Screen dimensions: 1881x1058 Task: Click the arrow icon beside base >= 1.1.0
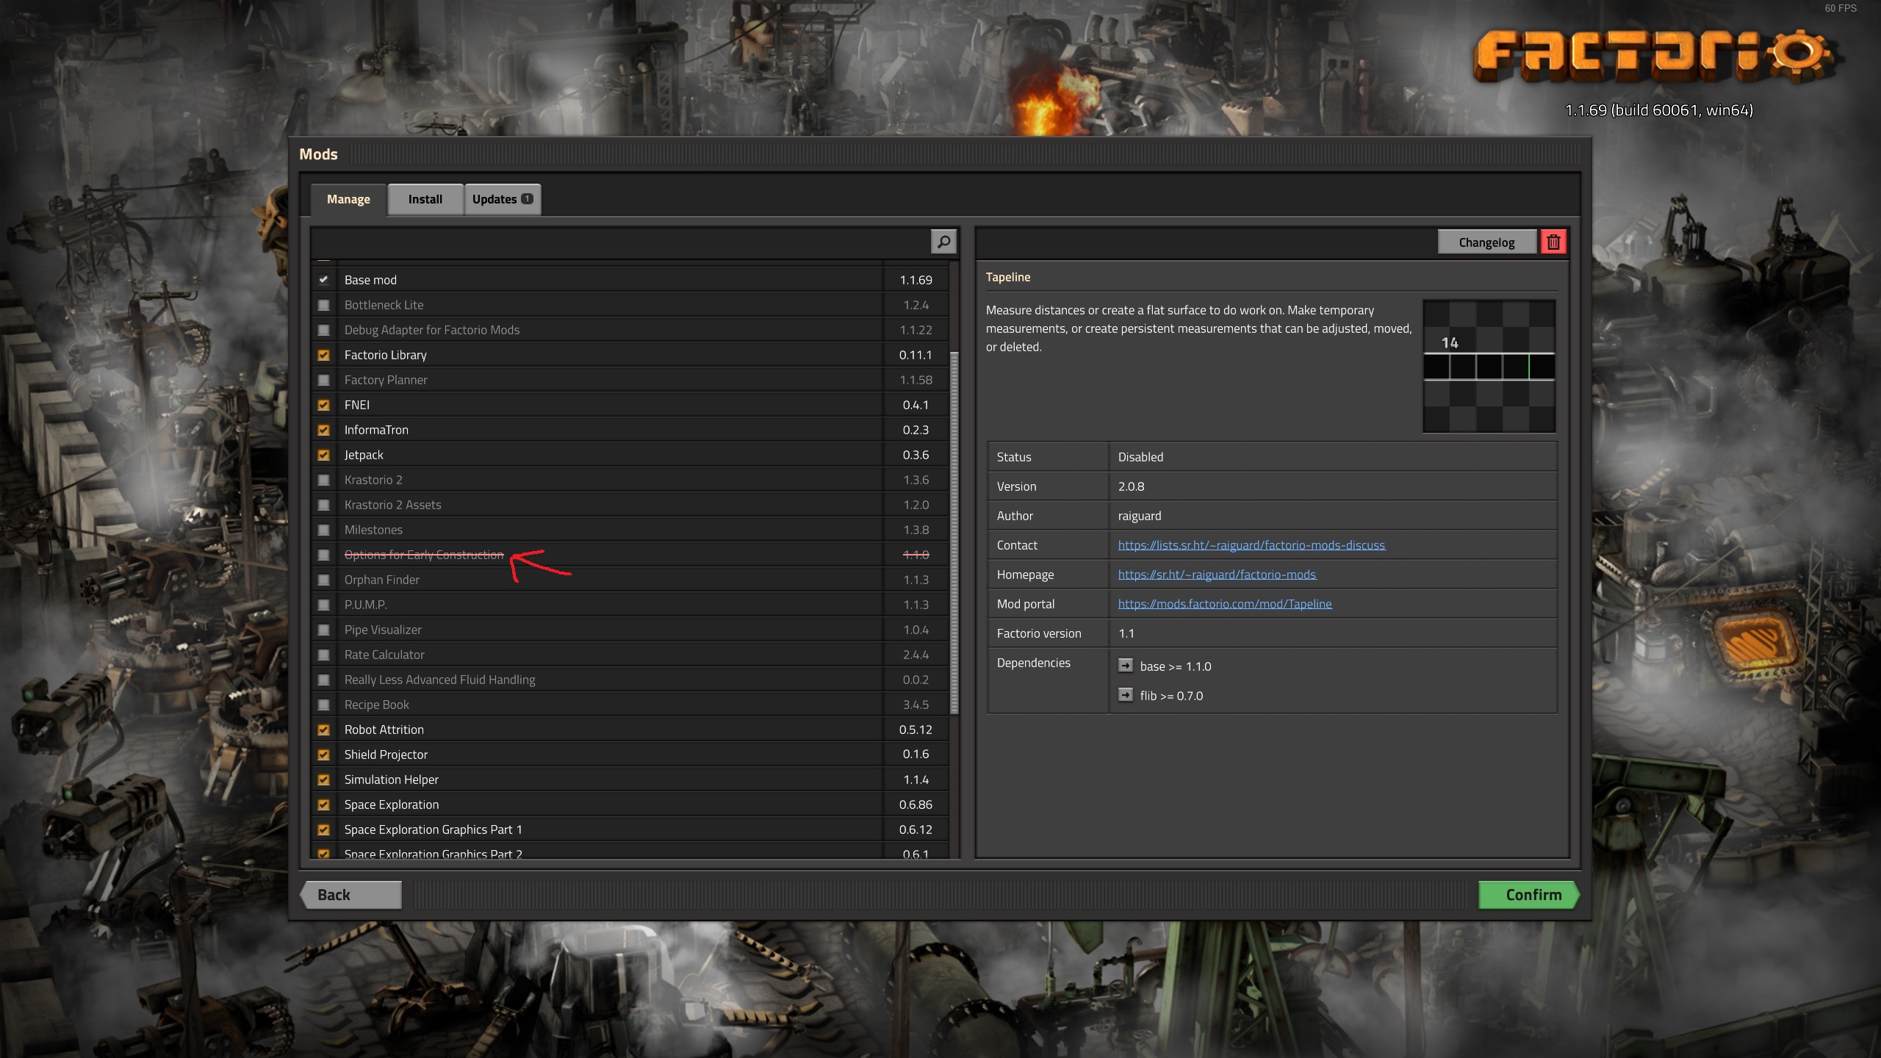tap(1125, 666)
